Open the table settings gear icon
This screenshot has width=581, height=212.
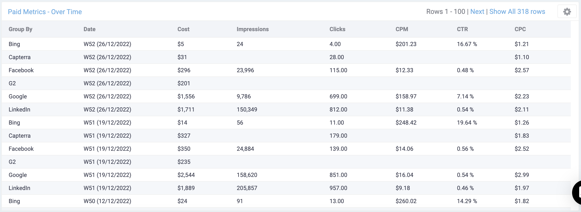(x=567, y=12)
